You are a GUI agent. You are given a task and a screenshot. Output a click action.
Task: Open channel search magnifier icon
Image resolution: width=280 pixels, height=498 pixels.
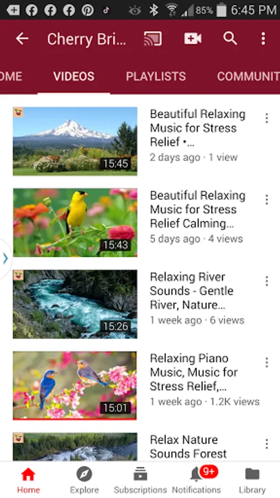230,39
